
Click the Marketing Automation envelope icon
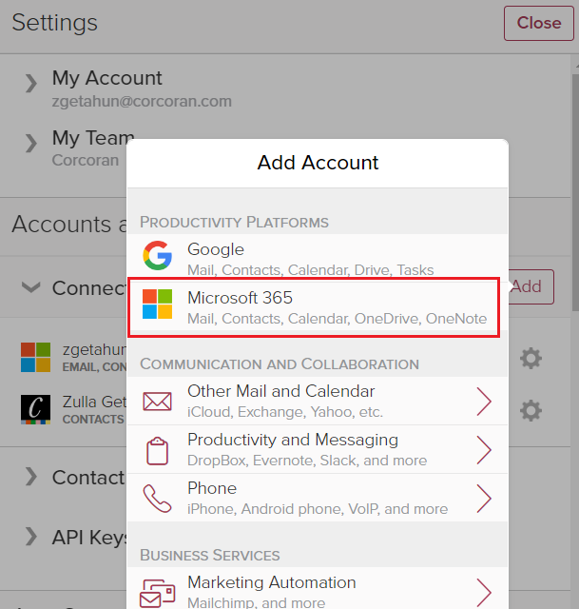(x=157, y=592)
